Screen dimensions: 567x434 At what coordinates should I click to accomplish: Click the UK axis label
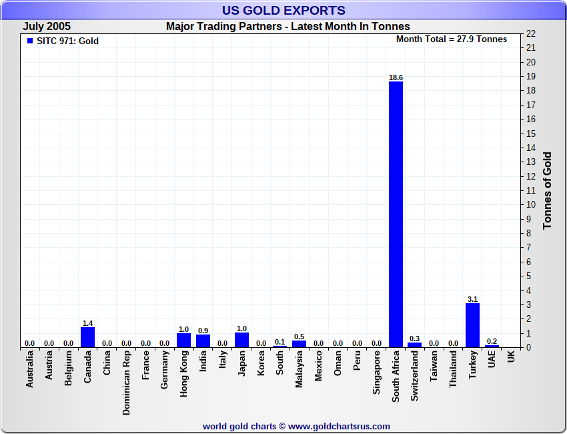(x=511, y=357)
